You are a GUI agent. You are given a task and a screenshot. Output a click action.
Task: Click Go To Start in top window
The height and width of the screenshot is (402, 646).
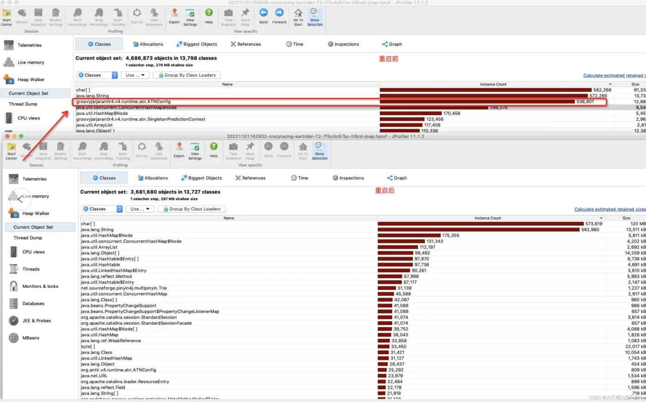(298, 18)
